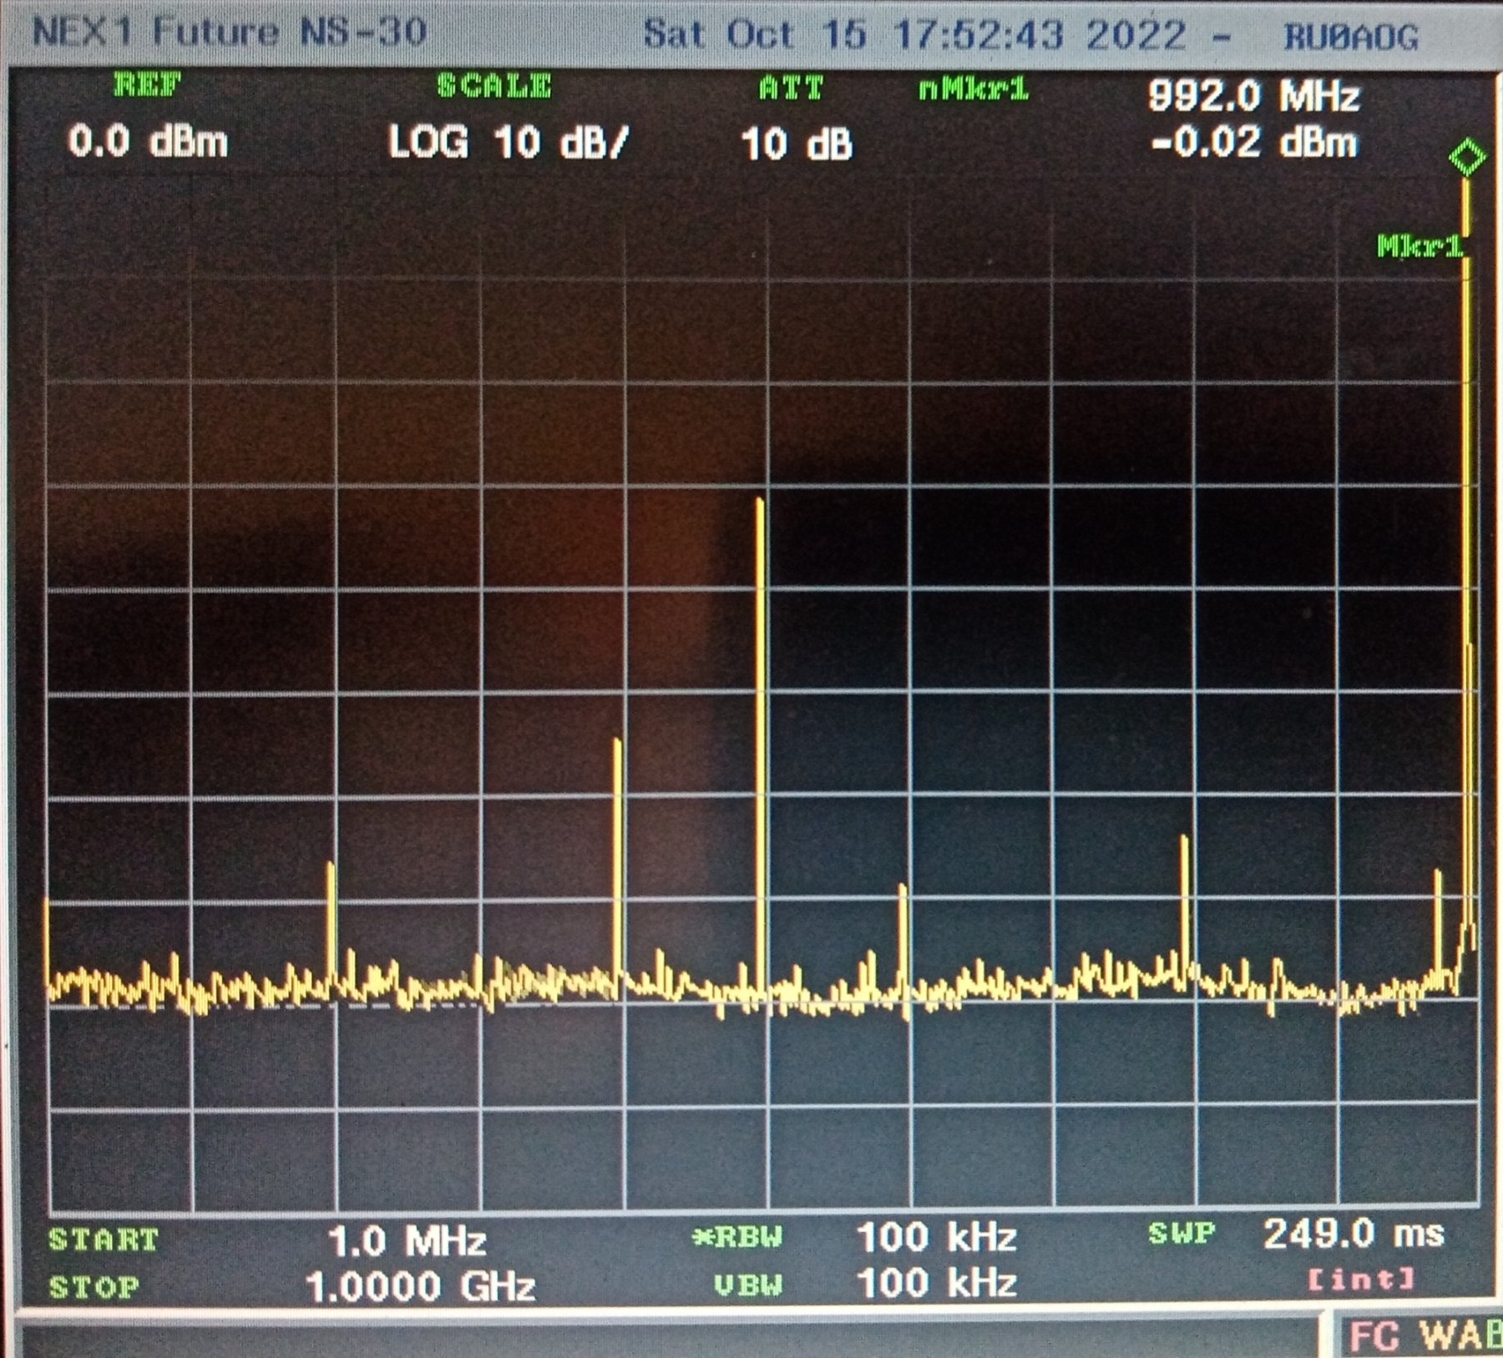Click the 0.0 dBm reference level value
Screen dimensions: 1503x1358
(x=148, y=141)
